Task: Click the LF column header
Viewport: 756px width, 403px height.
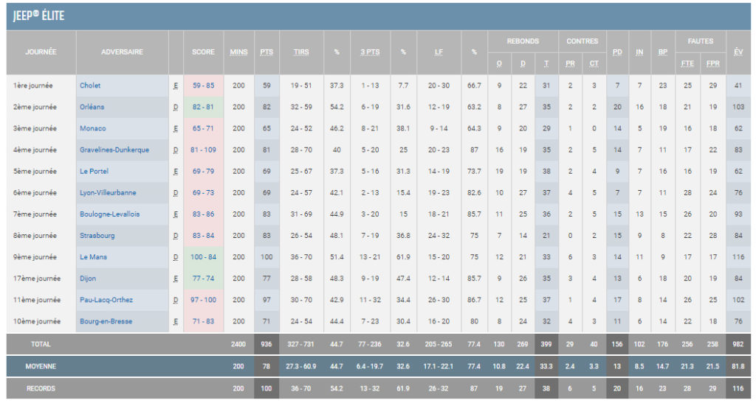Action: (x=439, y=52)
